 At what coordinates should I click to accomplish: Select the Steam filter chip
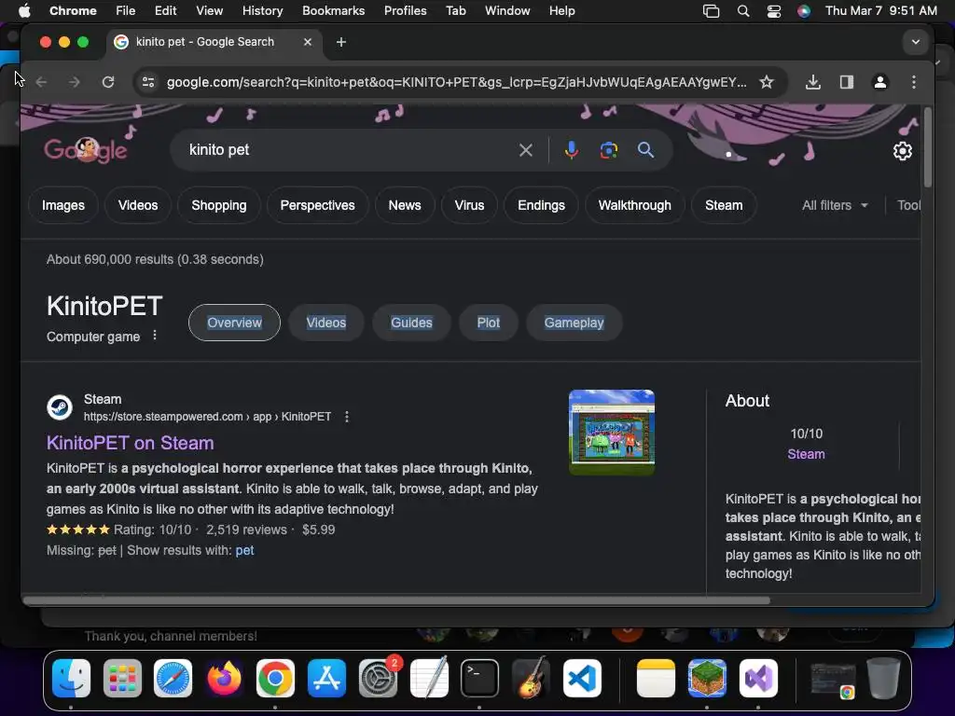pos(724,205)
